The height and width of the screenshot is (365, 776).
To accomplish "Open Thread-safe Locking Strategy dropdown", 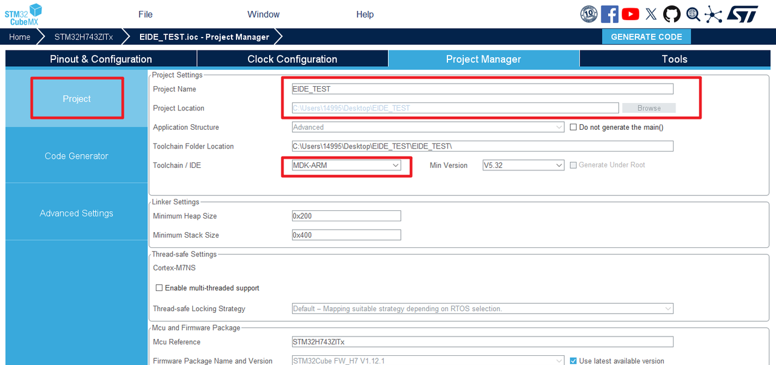I will coord(483,309).
